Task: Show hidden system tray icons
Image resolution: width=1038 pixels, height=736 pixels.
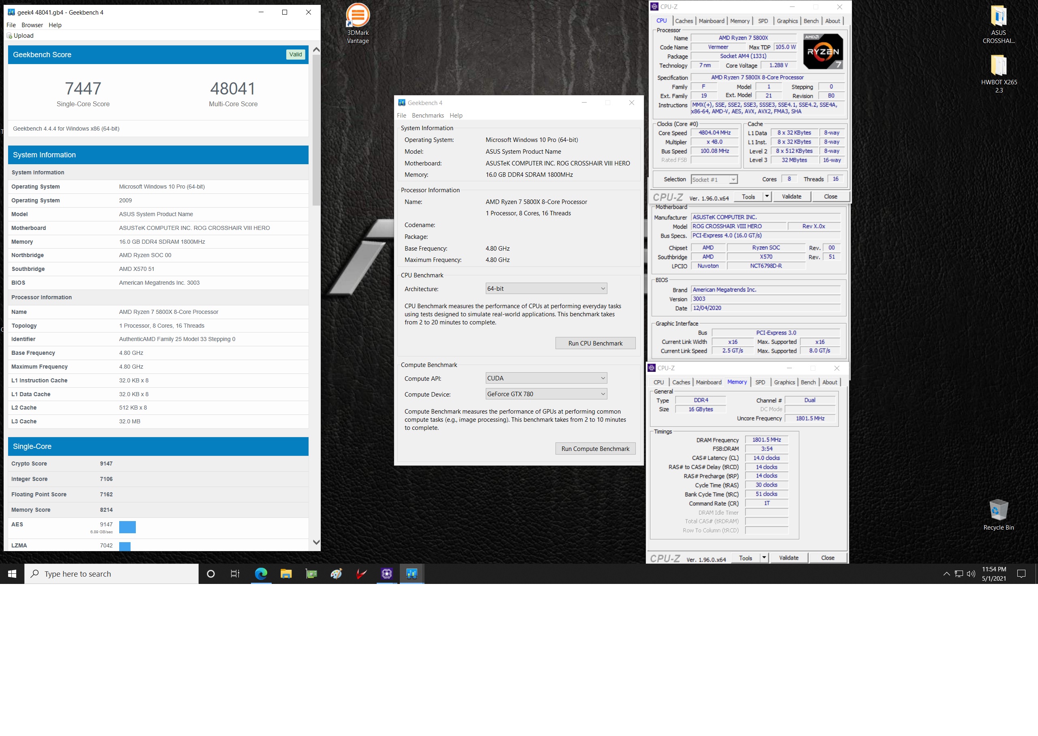Action: pyautogui.click(x=946, y=574)
